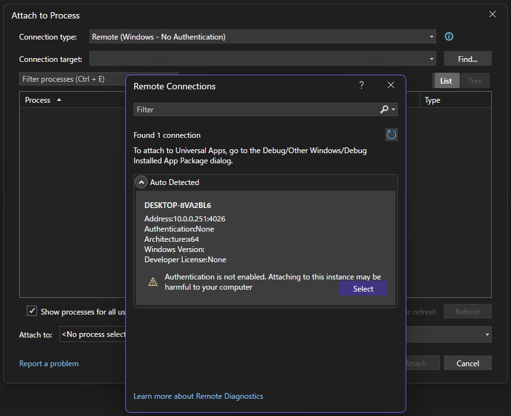Switch to List view

pyautogui.click(x=446, y=80)
